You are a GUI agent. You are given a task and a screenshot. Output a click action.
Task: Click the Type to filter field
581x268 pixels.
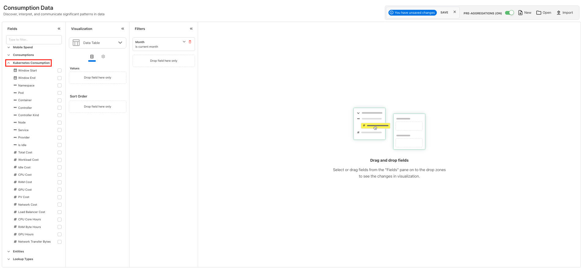point(34,40)
